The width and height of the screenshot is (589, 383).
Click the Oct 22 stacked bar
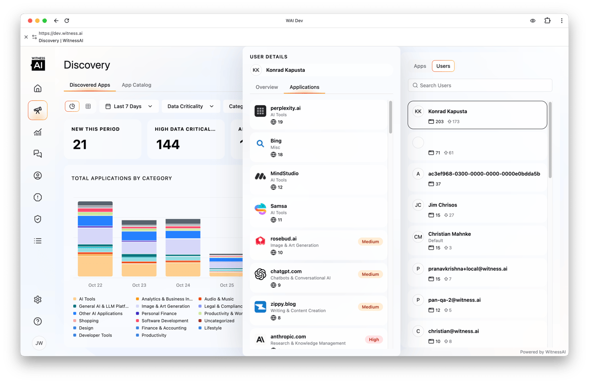95,239
